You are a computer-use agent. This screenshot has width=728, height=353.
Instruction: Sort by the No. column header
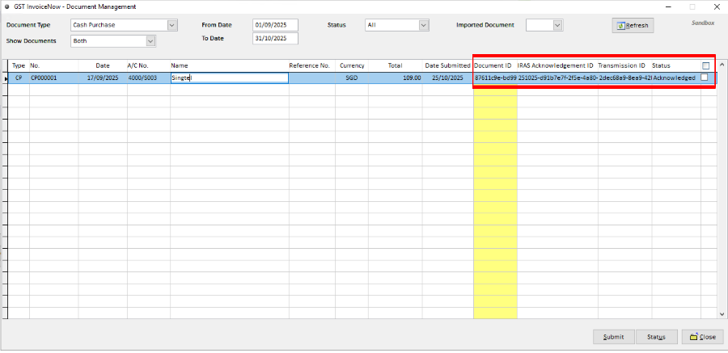click(x=54, y=66)
